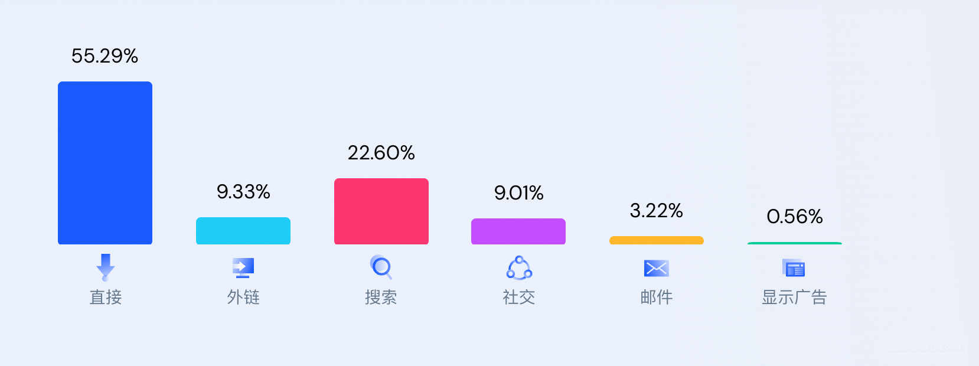The height and width of the screenshot is (366, 979).
Task: Click the 直接 label
Action: click(x=106, y=297)
